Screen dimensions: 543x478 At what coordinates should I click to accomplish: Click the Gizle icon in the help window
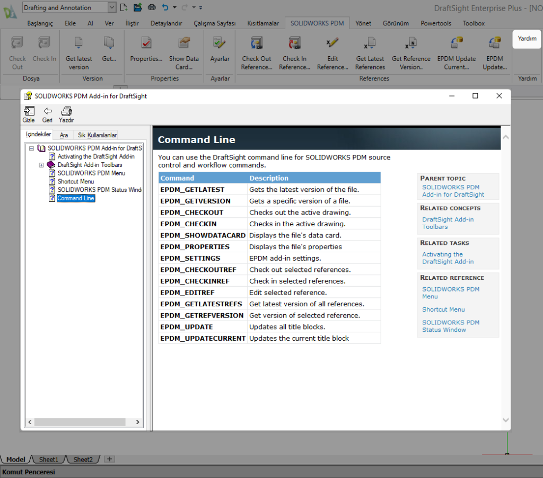point(29,112)
